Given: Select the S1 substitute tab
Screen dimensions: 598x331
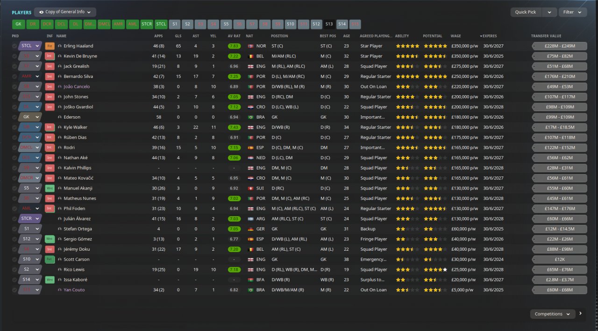Looking at the screenshot, I should point(175,24).
